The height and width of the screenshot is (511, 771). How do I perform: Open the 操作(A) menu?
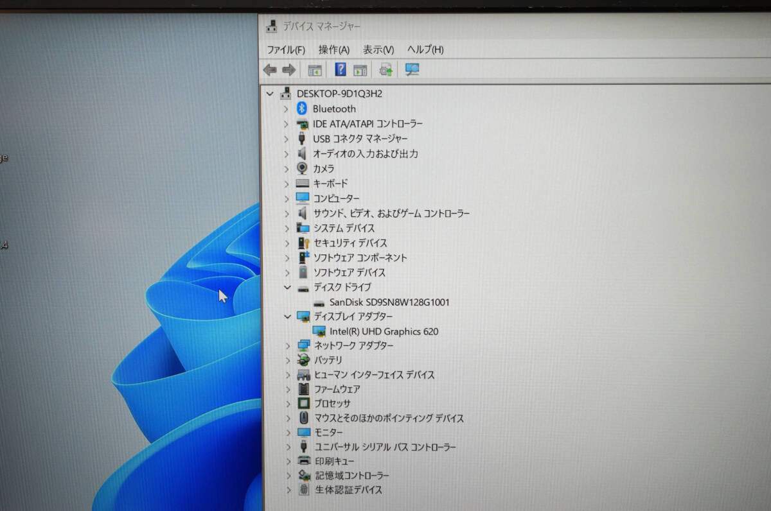(334, 49)
